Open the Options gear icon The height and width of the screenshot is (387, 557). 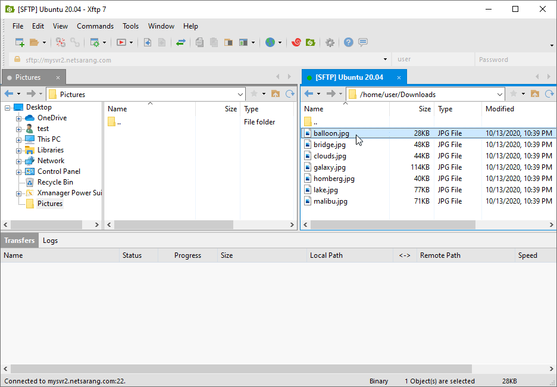[x=330, y=42]
